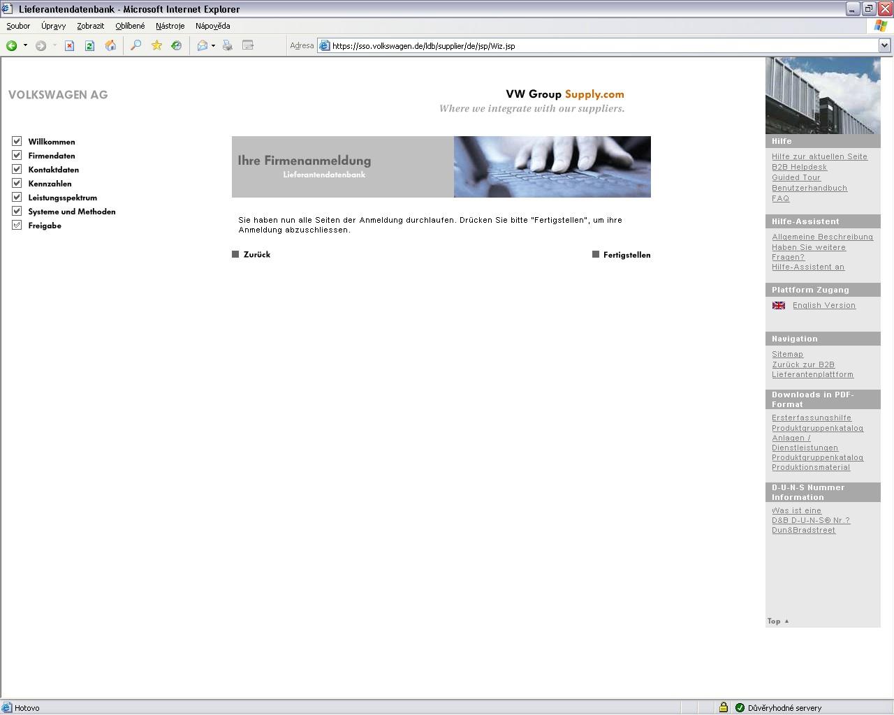
Task: Click the square bullet beside Fertigstellen
Action: tap(596, 254)
